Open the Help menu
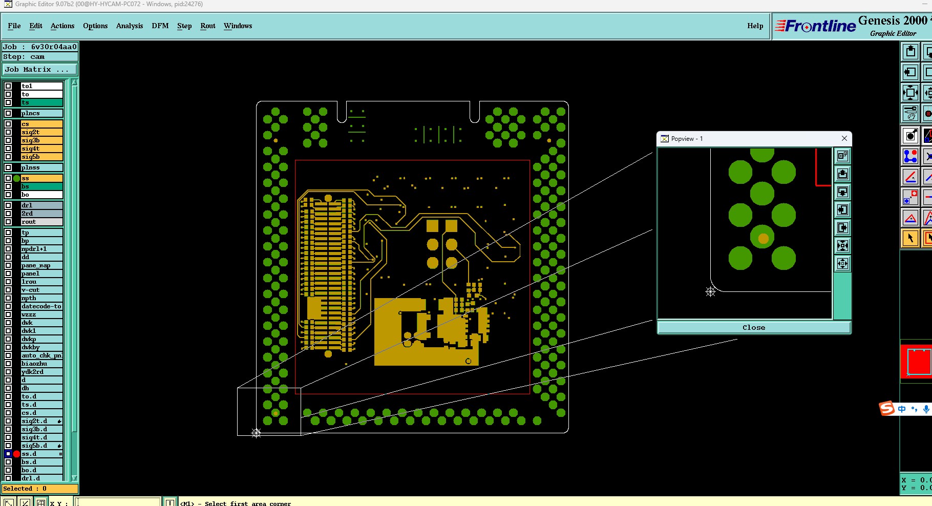Screen dimensions: 932x506 (755, 26)
